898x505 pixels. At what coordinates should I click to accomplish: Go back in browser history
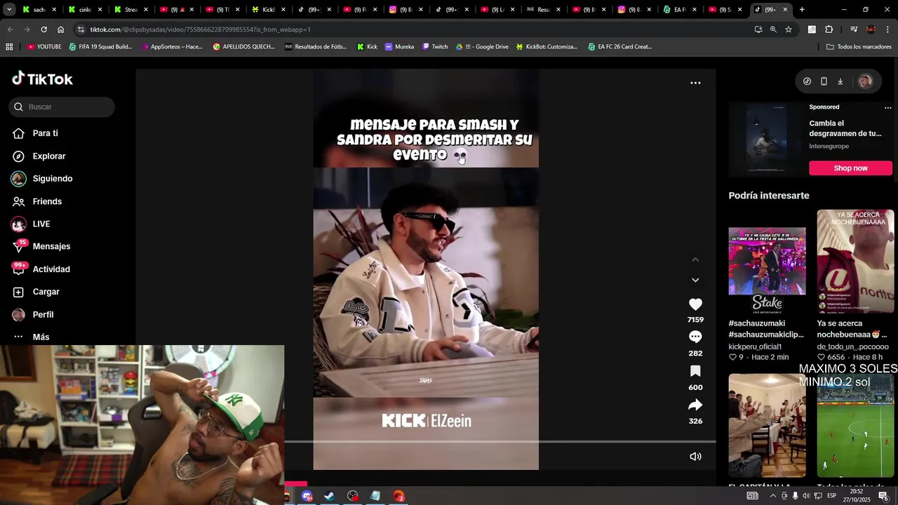(10, 29)
